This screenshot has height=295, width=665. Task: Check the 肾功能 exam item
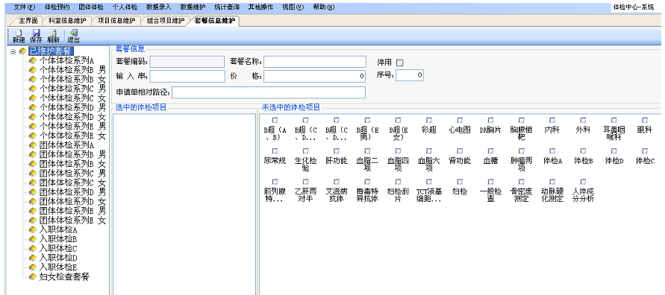460,151
